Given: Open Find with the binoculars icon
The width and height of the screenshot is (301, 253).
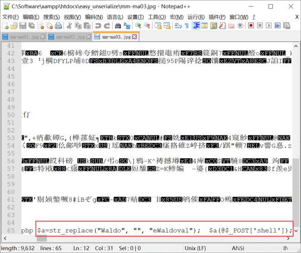Looking at the screenshot, I should [x=118, y=26].
